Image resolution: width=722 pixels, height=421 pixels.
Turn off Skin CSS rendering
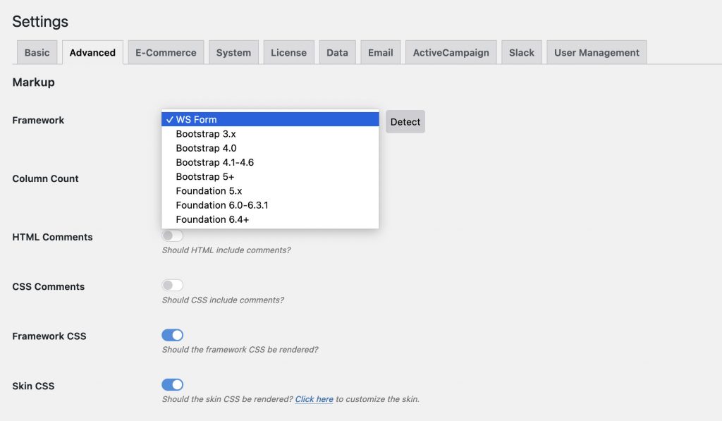[173, 384]
